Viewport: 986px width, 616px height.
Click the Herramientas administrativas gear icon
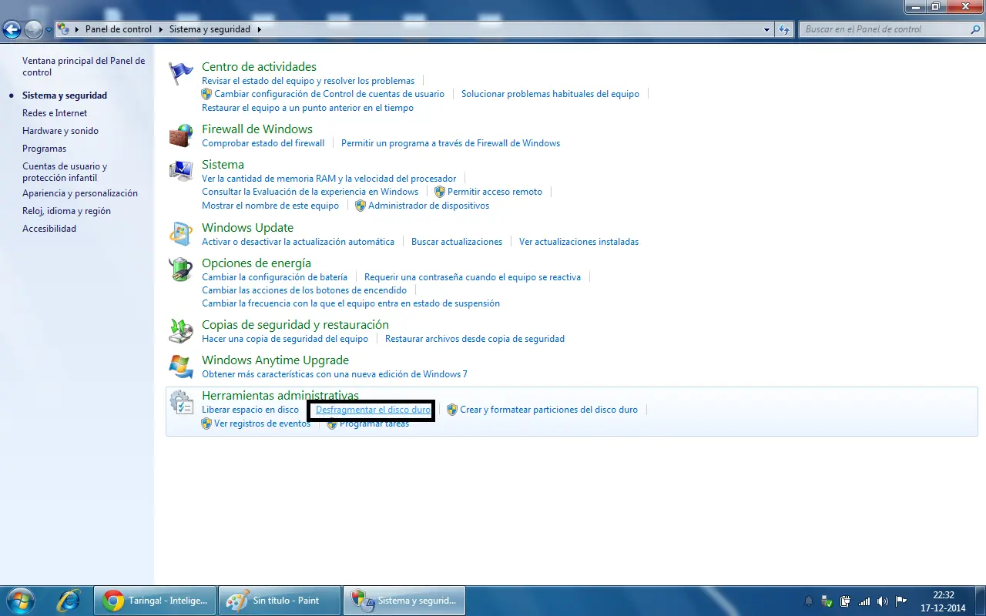pyautogui.click(x=181, y=403)
